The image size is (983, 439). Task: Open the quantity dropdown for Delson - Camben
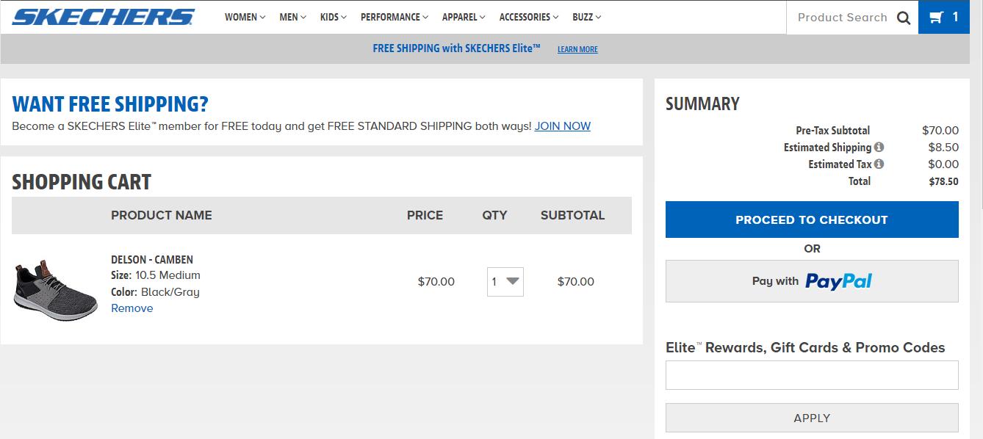[505, 282]
